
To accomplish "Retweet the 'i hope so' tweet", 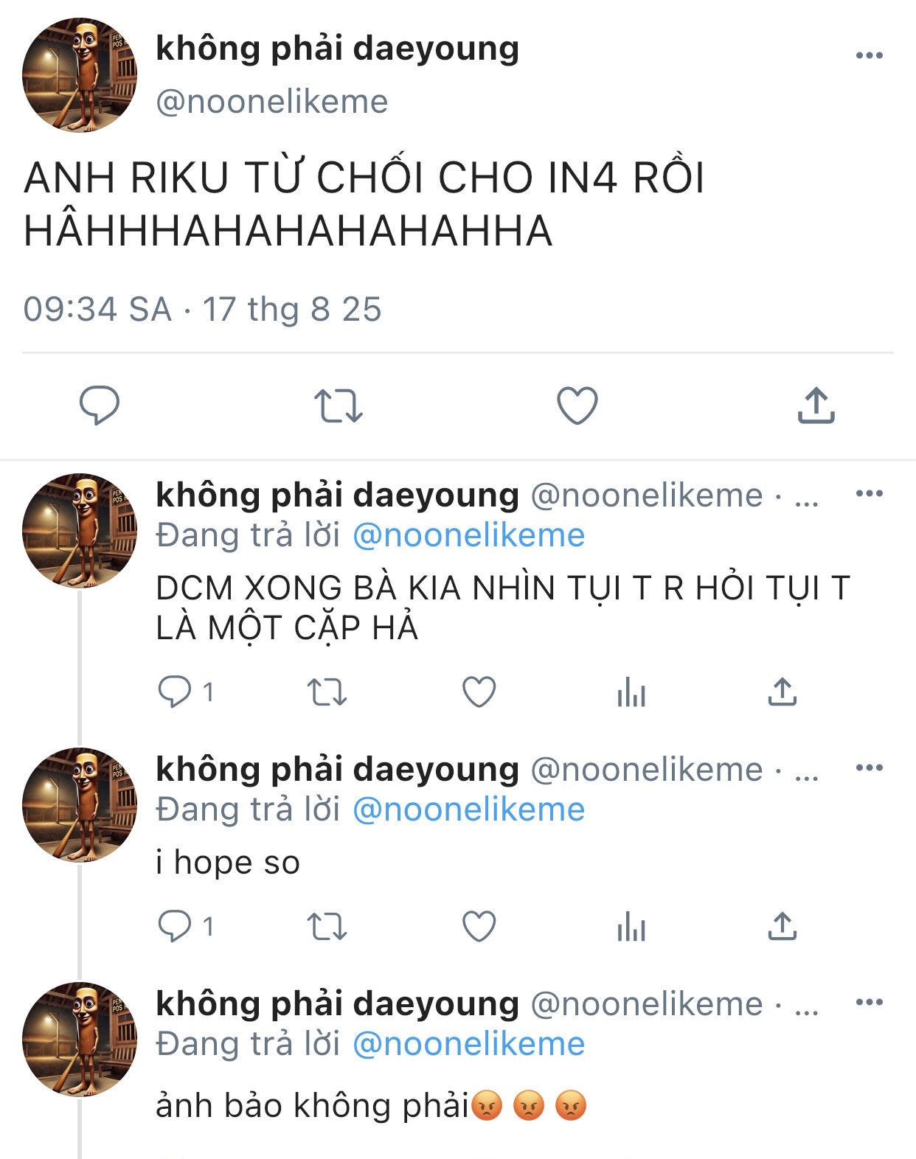I will click(327, 927).
